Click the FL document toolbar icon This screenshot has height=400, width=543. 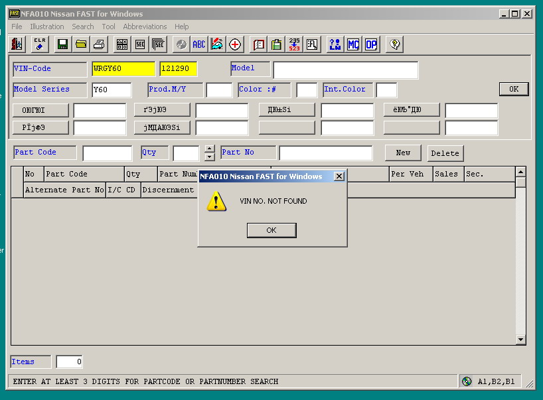[x=313, y=44]
